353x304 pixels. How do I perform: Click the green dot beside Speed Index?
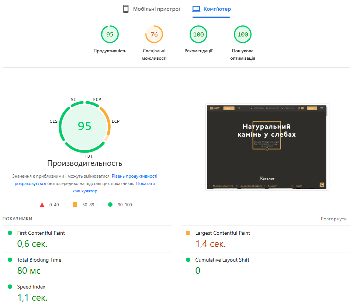tap(10, 287)
